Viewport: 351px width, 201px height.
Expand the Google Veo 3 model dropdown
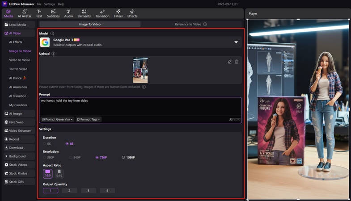[236, 42]
